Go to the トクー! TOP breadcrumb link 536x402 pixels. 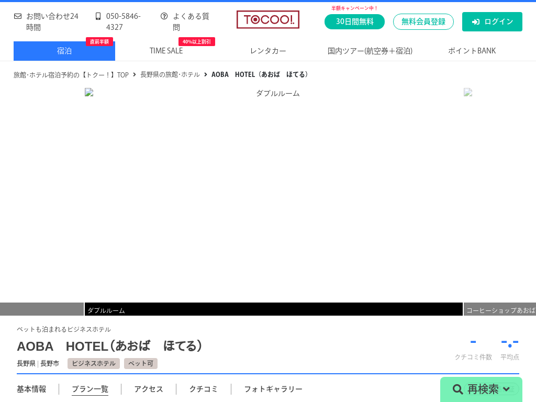tap(71, 75)
